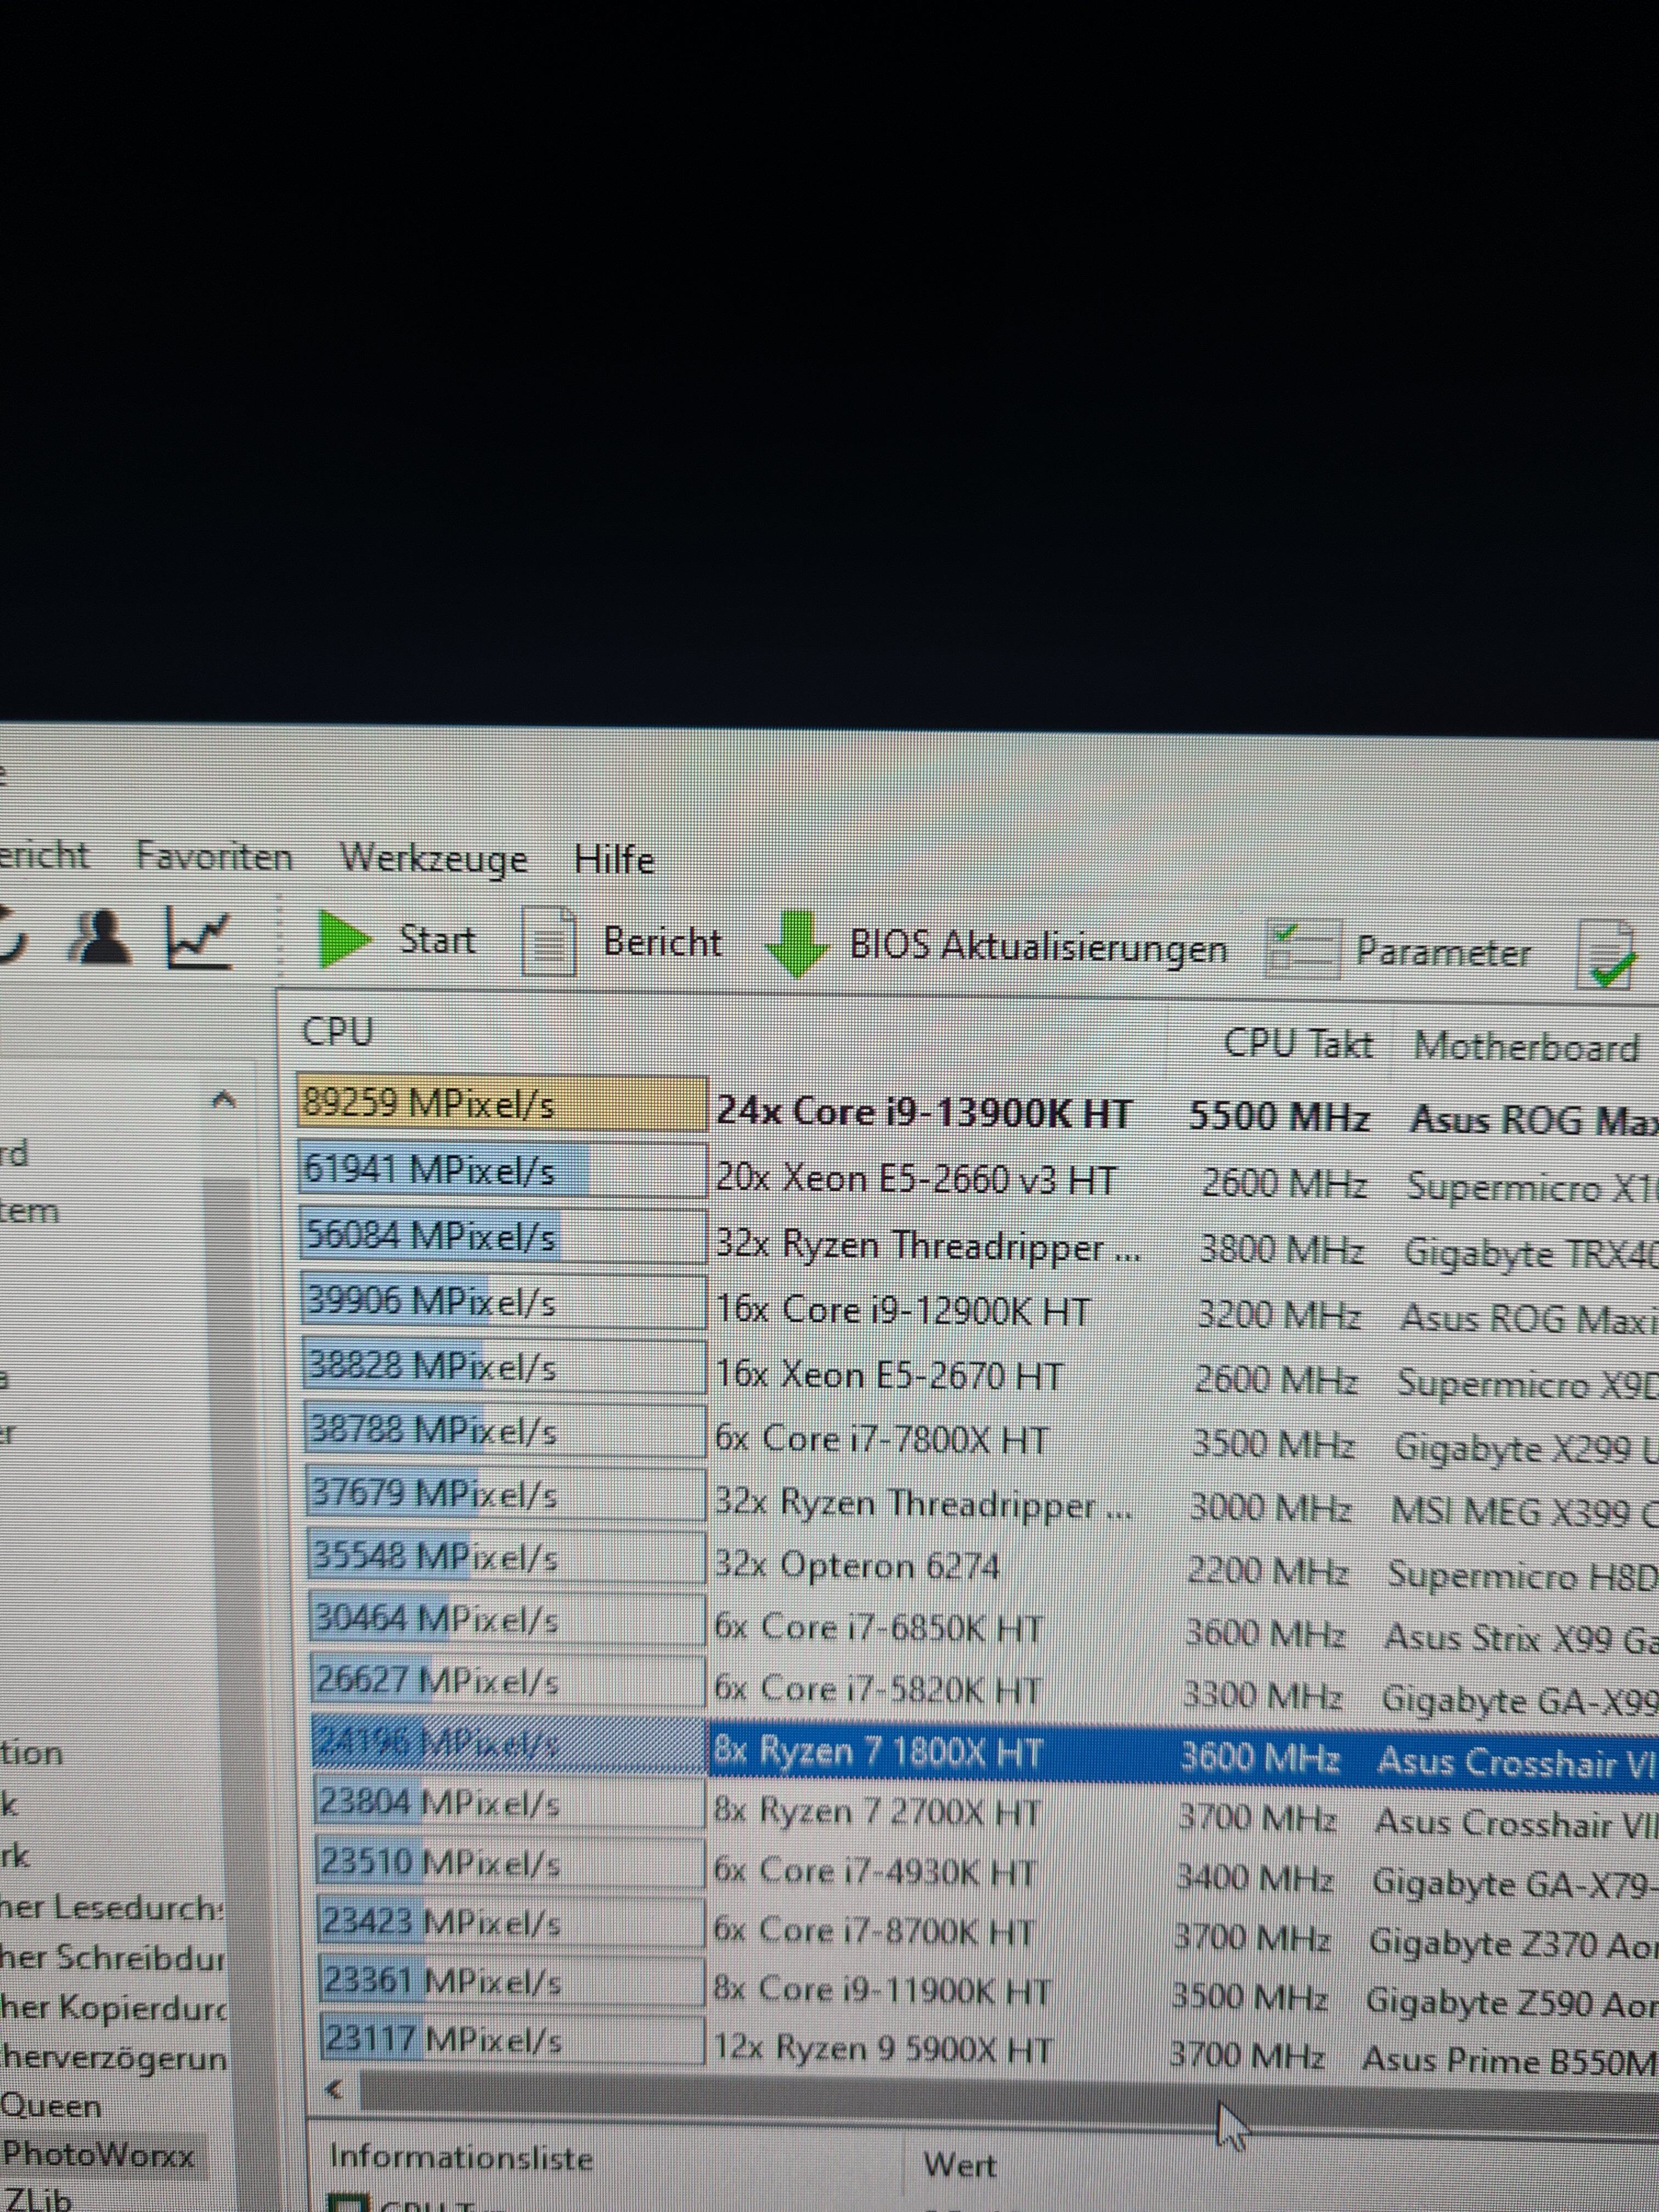Click the 61941 MPixel/s result bar
The image size is (1659, 2212).
coord(502,1169)
